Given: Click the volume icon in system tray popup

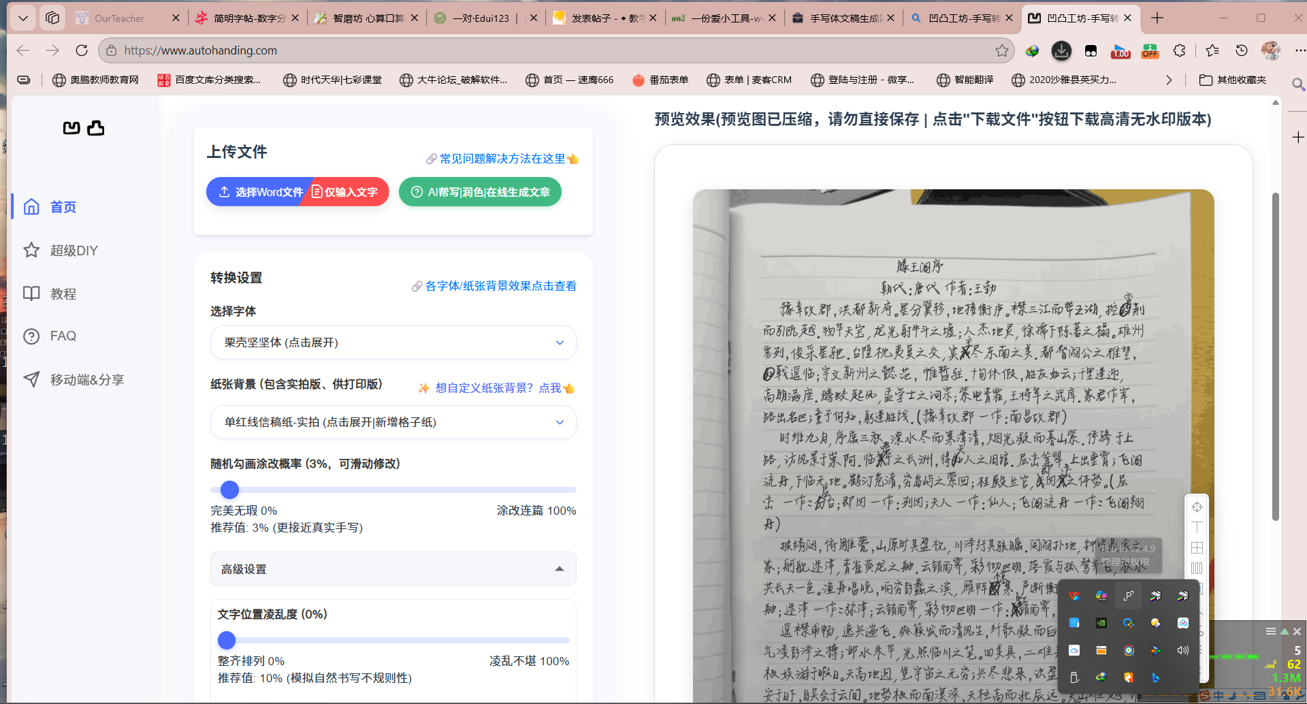Looking at the screenshot, I should pos(1182,650).
